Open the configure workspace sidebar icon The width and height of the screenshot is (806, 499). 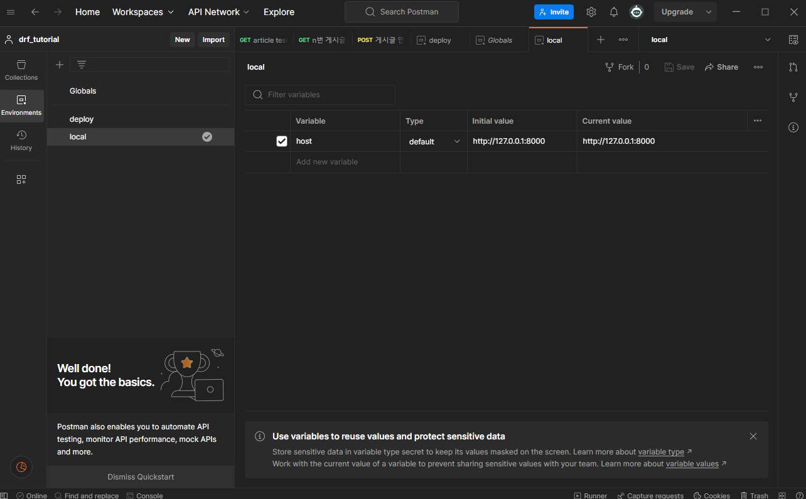point(21,180)
